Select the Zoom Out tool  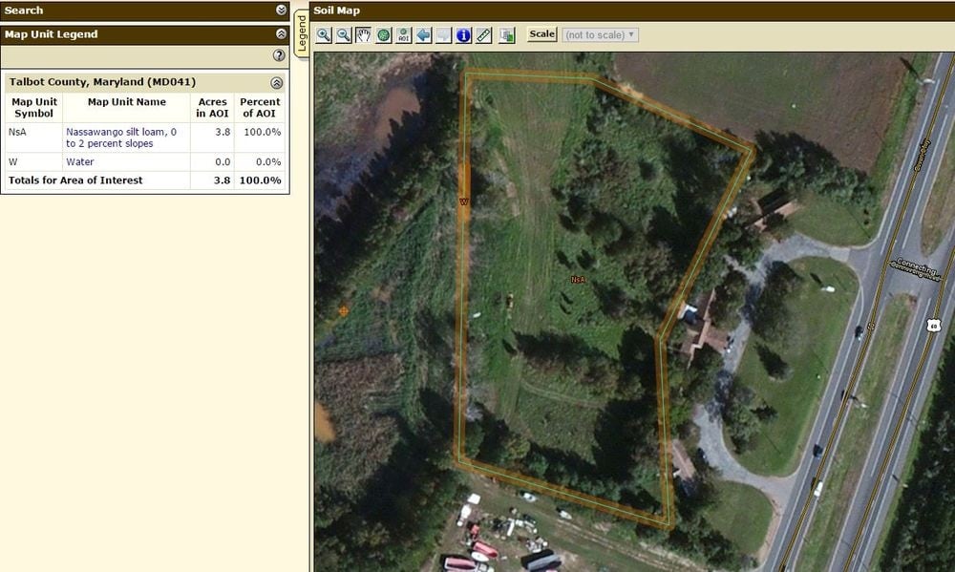tap(343, 35)
